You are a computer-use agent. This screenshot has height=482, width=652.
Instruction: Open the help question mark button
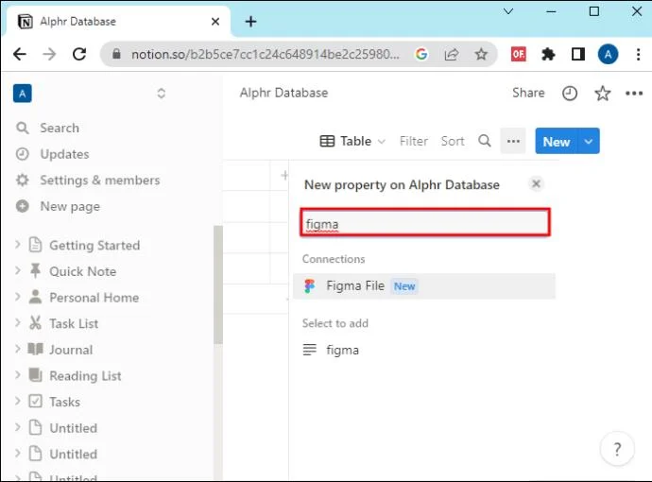[617, 449]
